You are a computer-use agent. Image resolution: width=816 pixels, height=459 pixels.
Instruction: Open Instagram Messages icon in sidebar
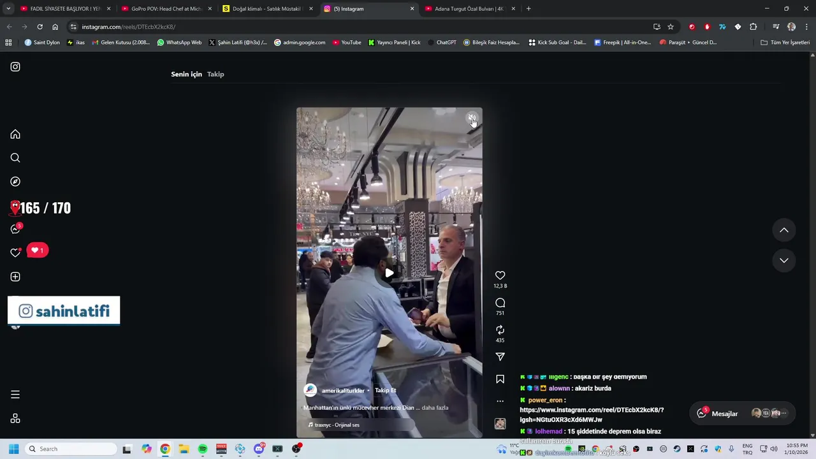[x=15, y=229]
